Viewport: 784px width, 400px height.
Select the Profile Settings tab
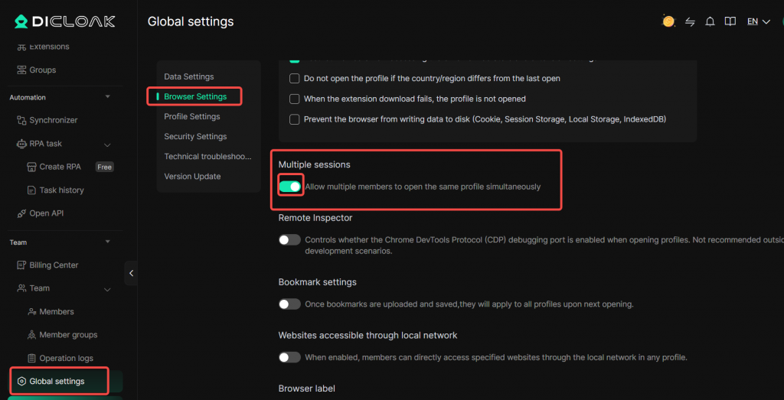point(192,116)
